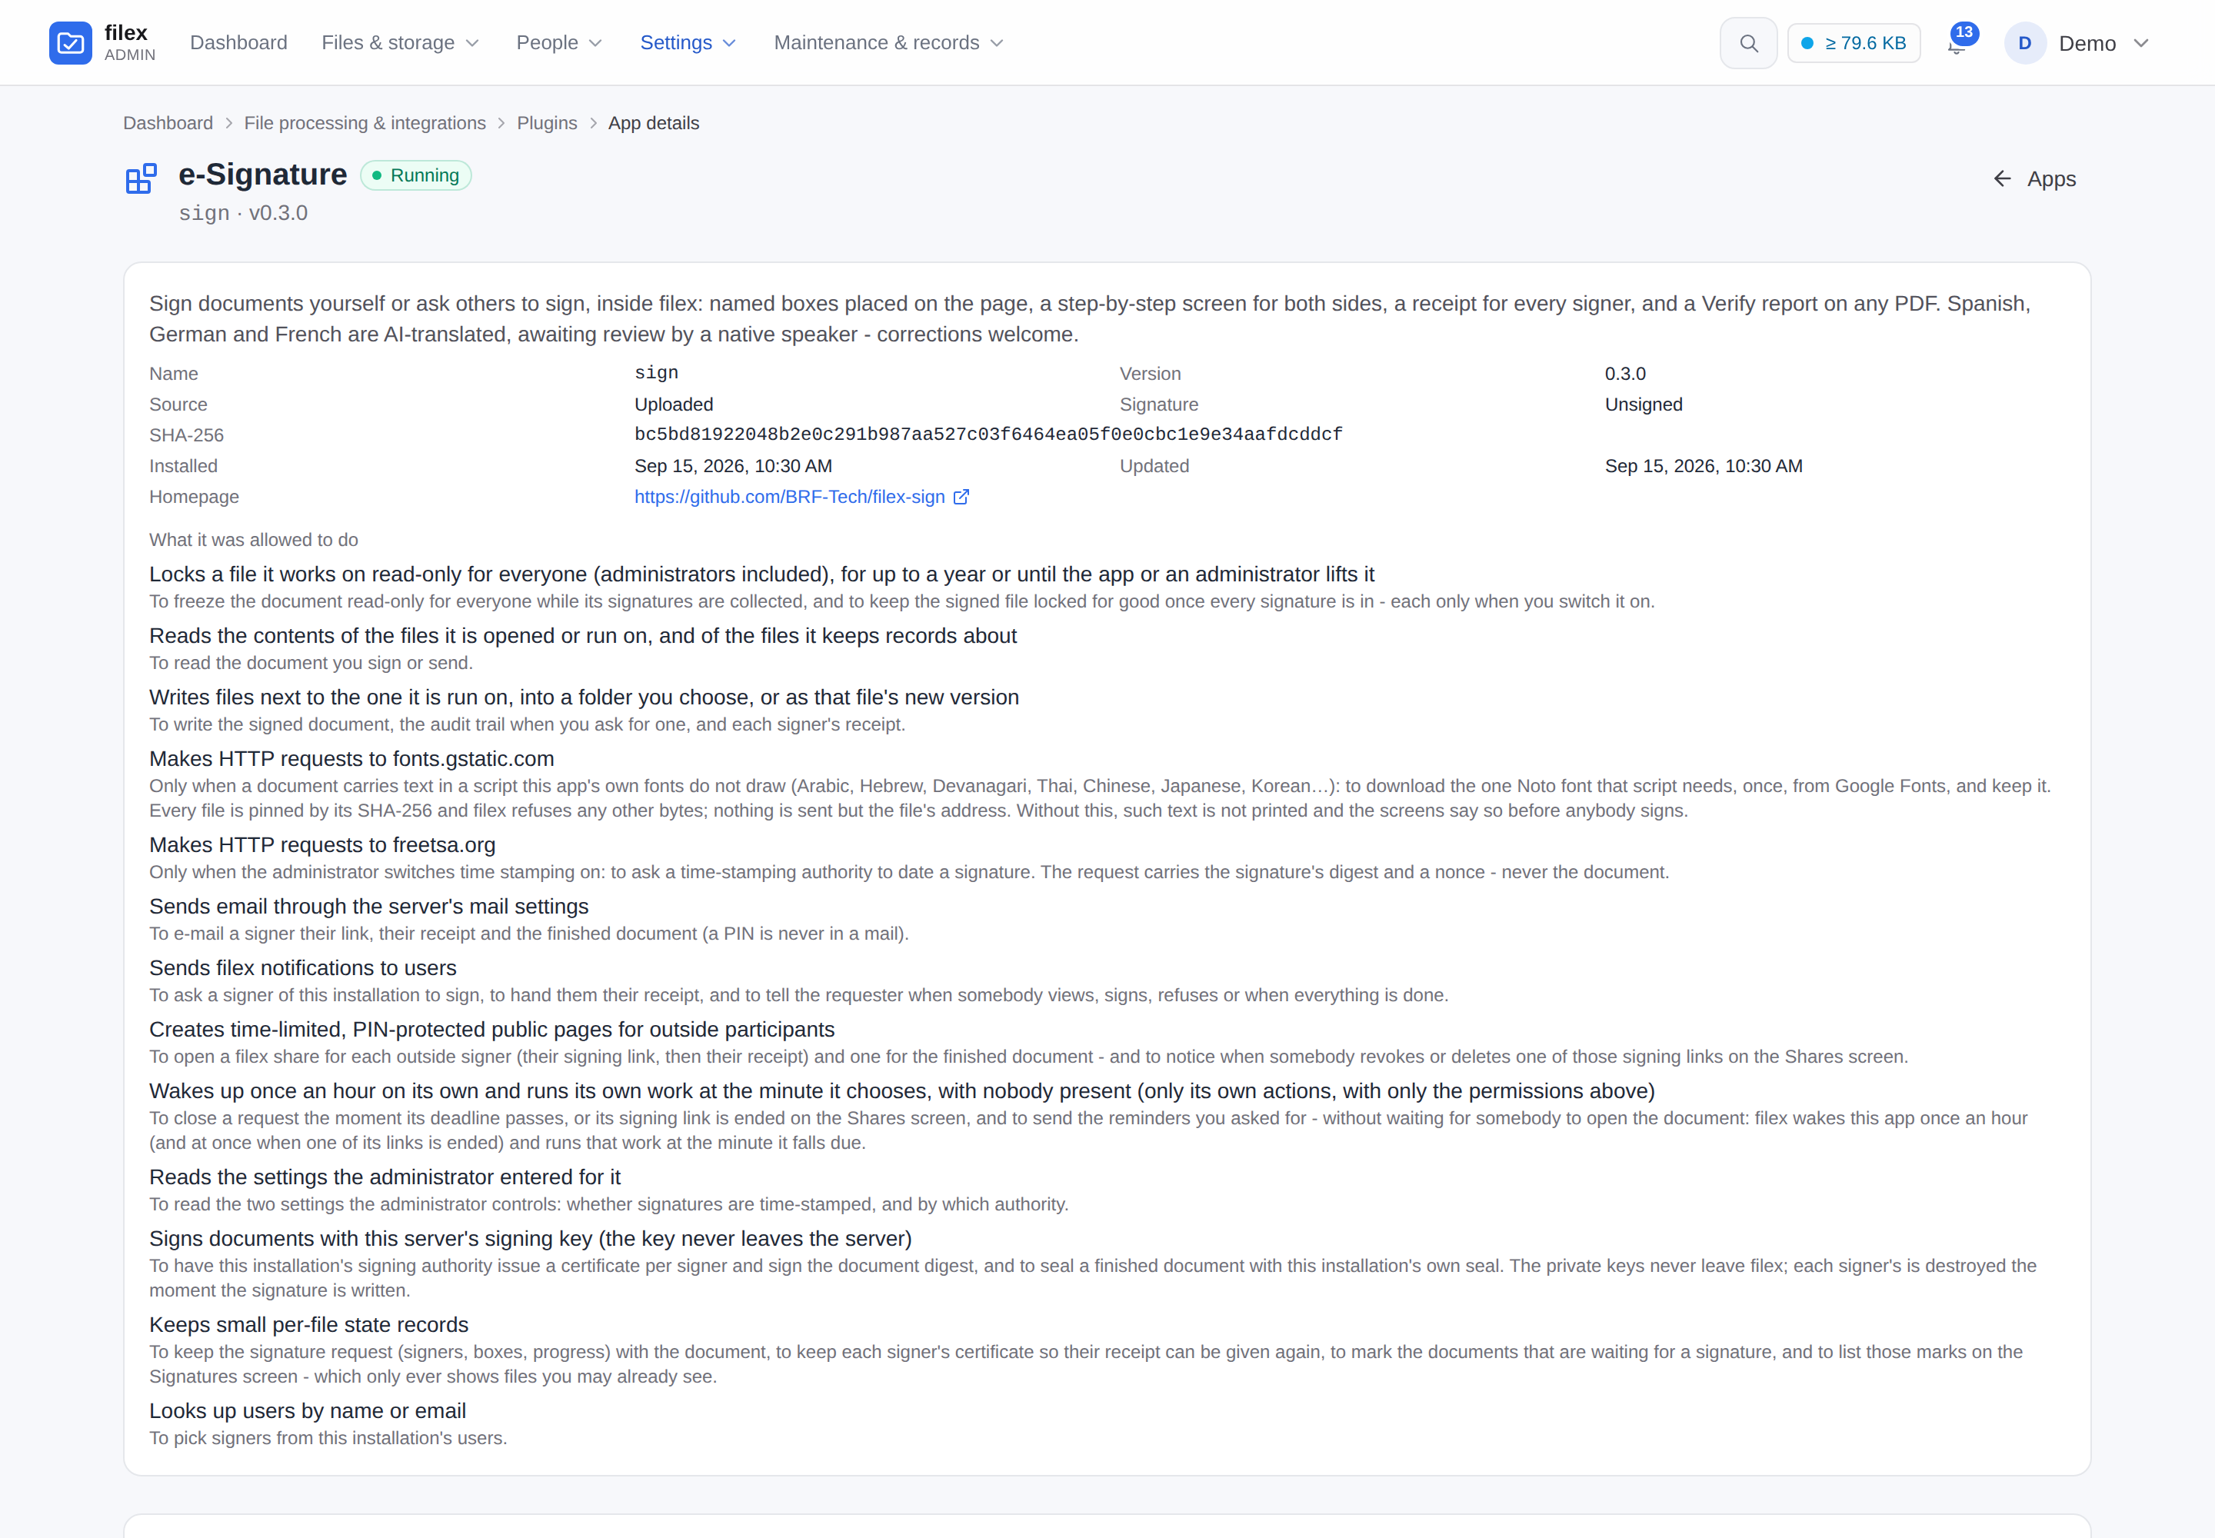Click 'Sends filex notifications to users' heading
2215x1538 pixels.
pyautogui.click(x=303, y=967)
